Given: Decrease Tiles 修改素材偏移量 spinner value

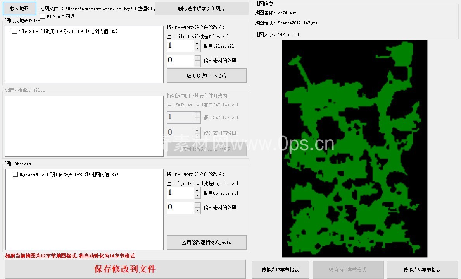Looking at the screenshot, I should pos(197,63).
